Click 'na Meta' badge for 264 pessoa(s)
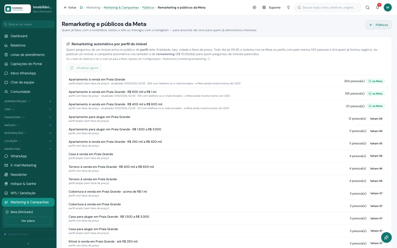The height and width of the screenshot is (248, 397). point(376,81)
